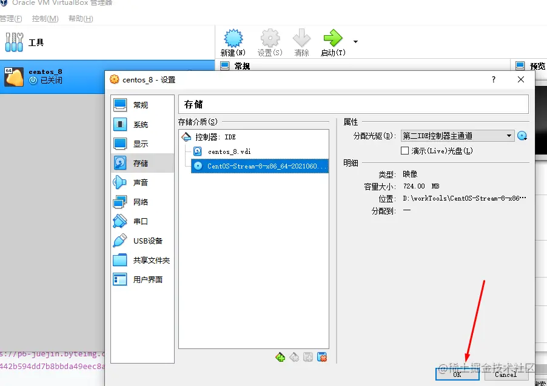
Task: Click the add attachment floppy icon
Action: [x=308, y=357]
